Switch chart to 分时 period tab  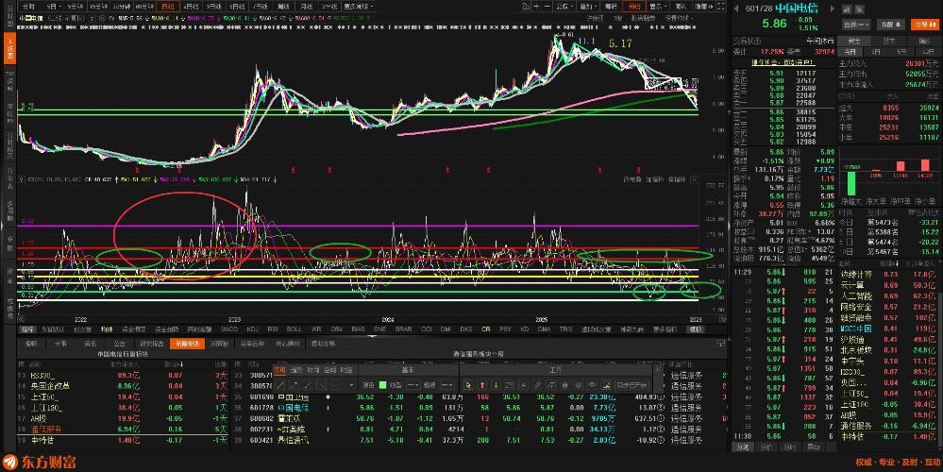coord(30,6)
